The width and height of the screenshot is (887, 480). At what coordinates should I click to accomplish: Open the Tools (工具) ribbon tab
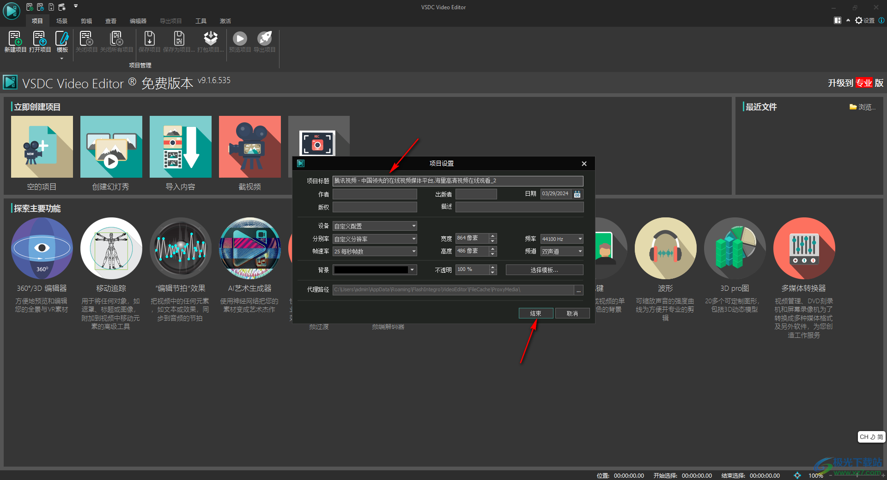coord(201,21)
